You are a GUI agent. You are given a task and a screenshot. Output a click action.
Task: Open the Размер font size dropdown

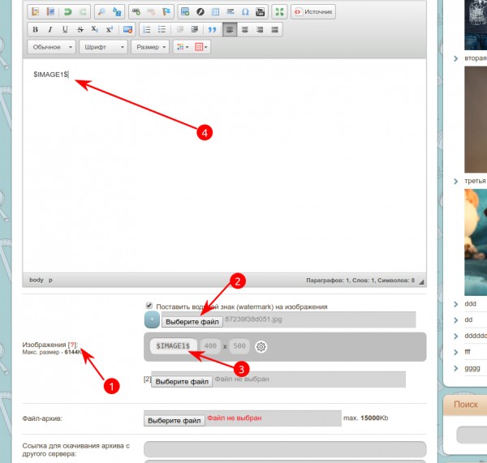(x=150, y=47)
